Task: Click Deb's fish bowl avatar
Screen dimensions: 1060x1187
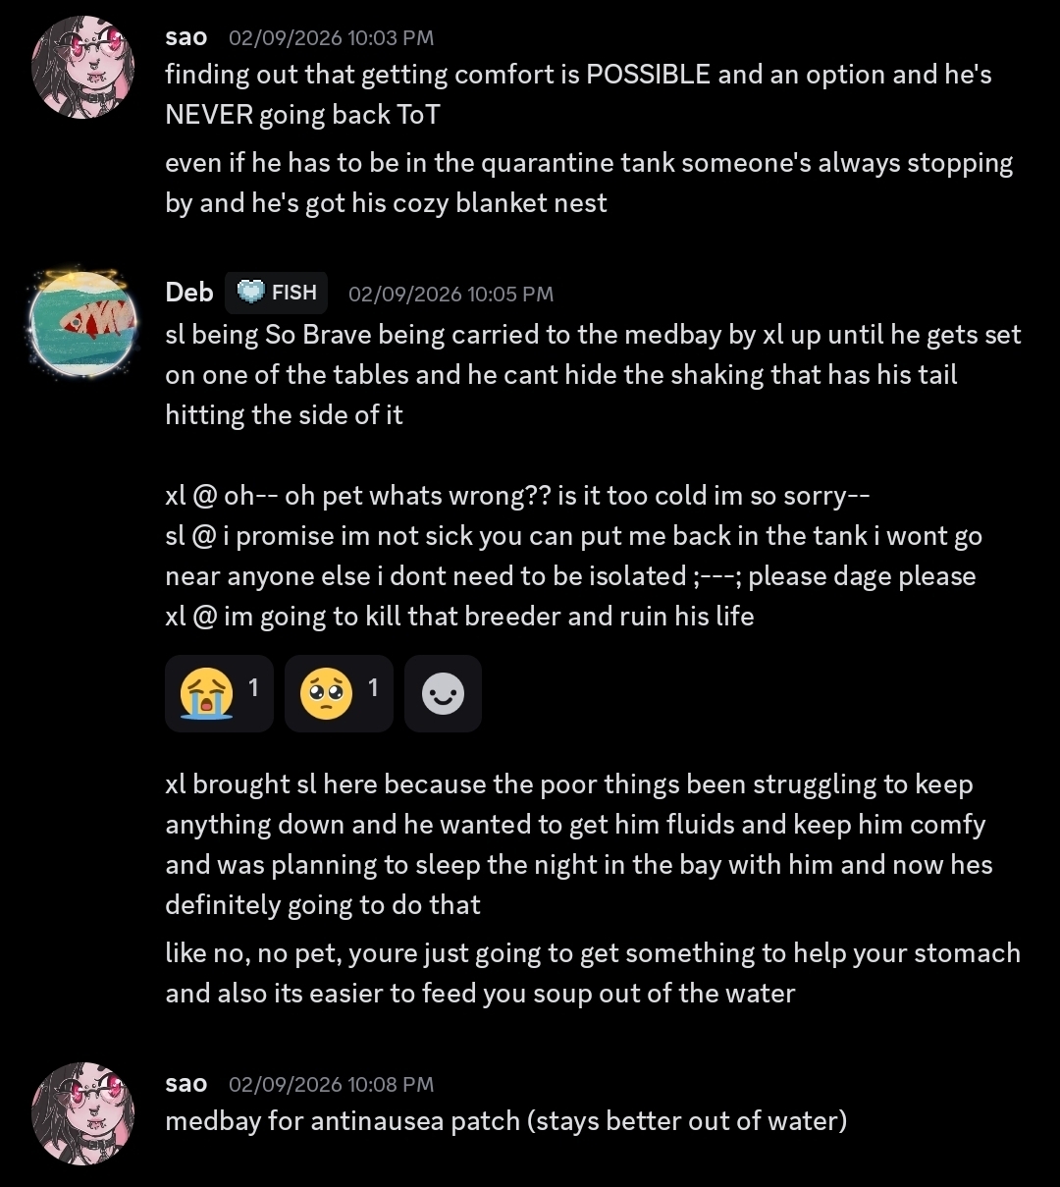Action: tap(82, 324)
